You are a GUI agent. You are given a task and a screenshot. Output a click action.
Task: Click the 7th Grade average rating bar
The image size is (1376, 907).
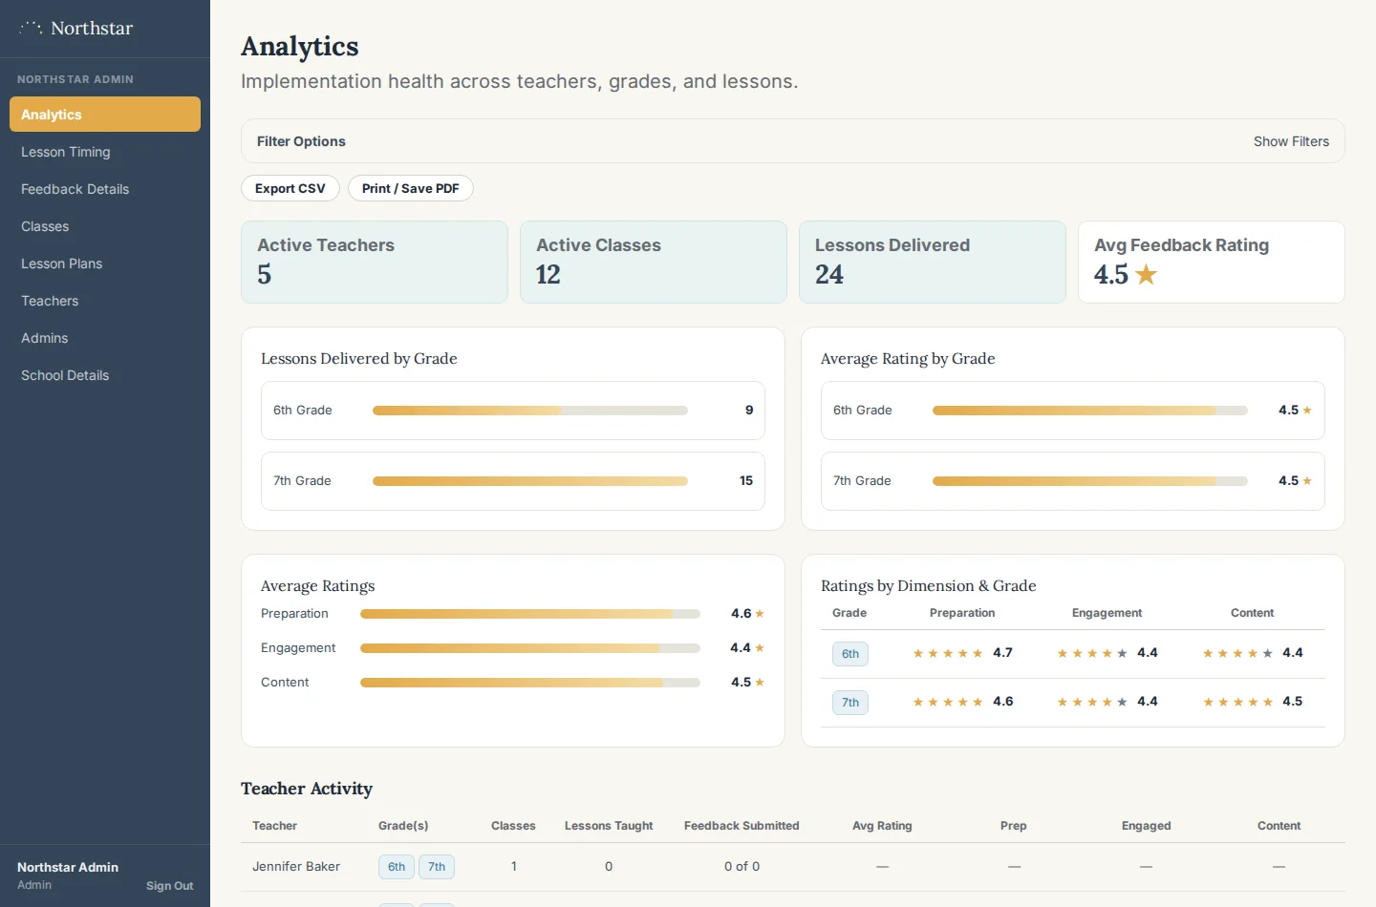1090,481
